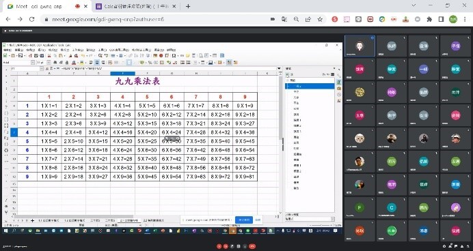Toggle the muted microphone button in Meet

click(x=219, y=246)
